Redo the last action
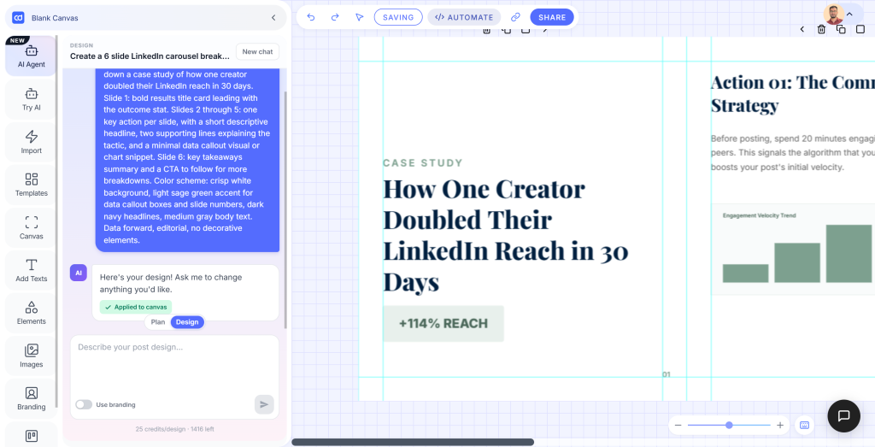The image size is (875, 447). (335, 17)
